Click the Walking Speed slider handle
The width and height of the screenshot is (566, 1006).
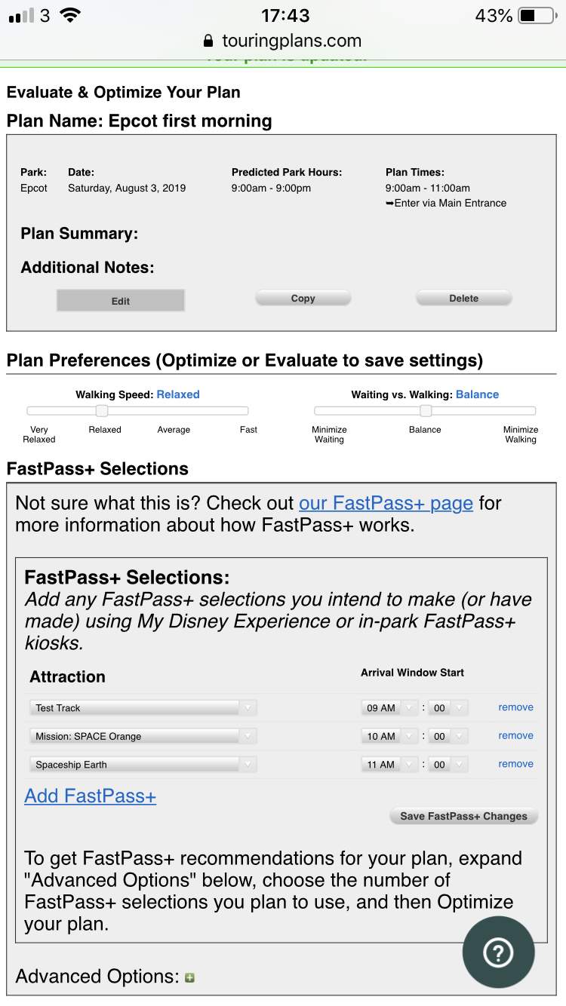click(x=102, y=411)
